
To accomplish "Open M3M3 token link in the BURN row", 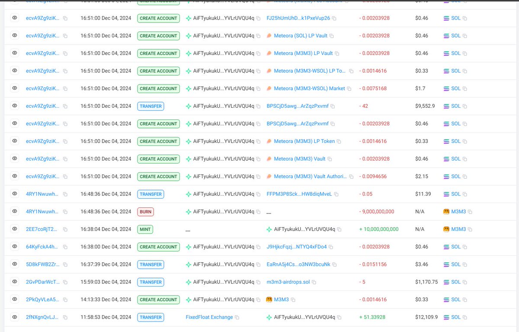I will 458,212.
